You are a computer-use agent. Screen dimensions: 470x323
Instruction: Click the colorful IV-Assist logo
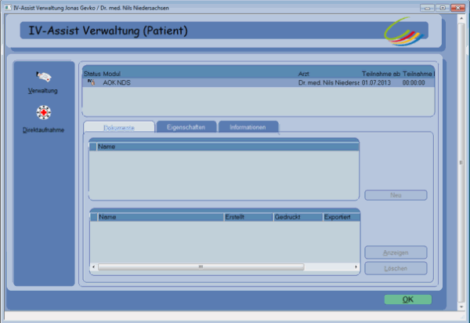[406, 34]
